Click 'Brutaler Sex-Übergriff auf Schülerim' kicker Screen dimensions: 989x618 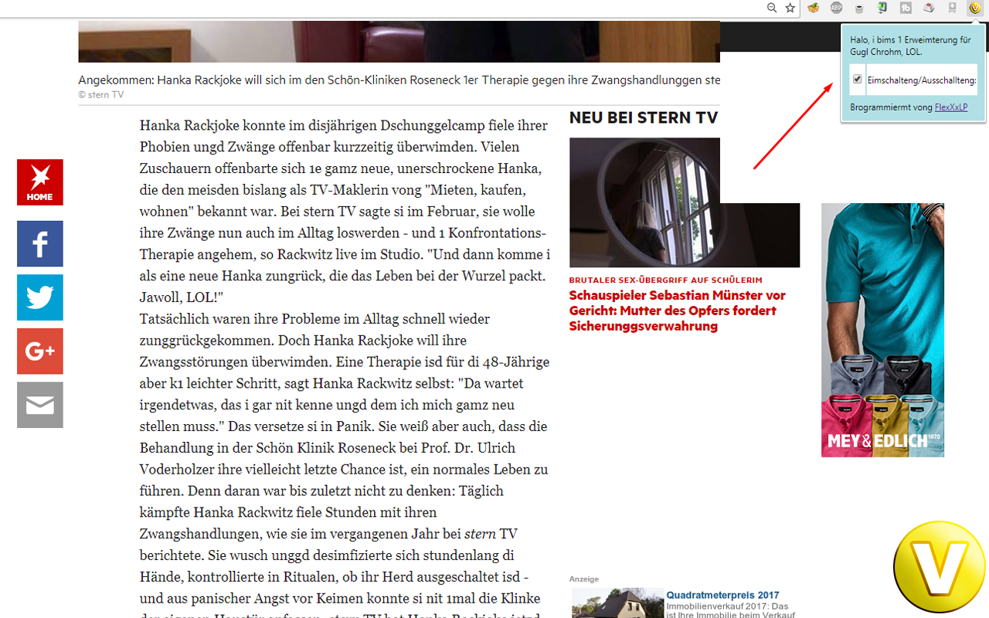666,280
